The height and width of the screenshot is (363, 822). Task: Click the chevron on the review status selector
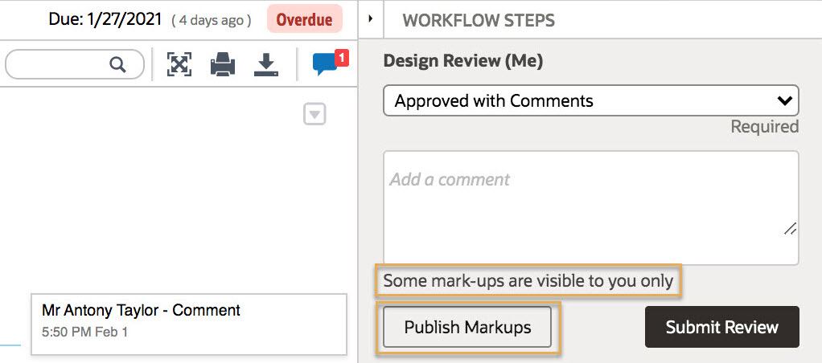(784, 100)
